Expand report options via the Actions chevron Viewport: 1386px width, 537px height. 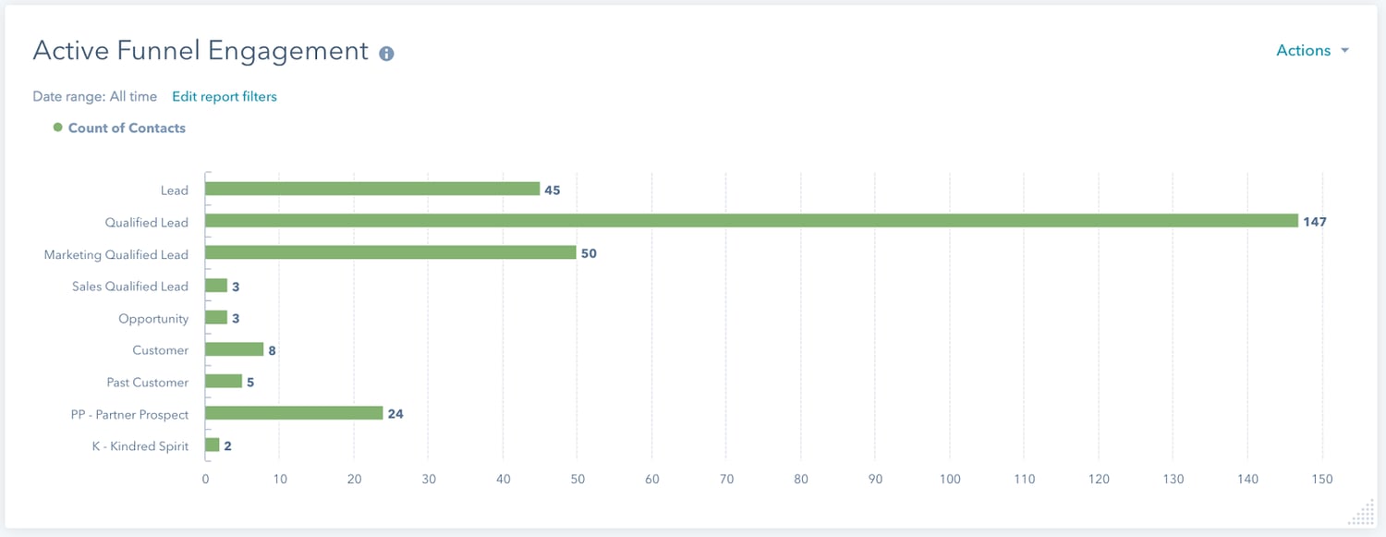click(1344, 51)
